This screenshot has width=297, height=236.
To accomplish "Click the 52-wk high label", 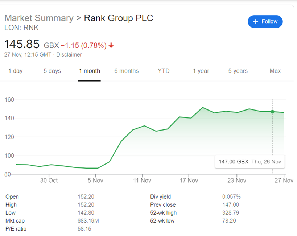I will [x=163, y=213].
